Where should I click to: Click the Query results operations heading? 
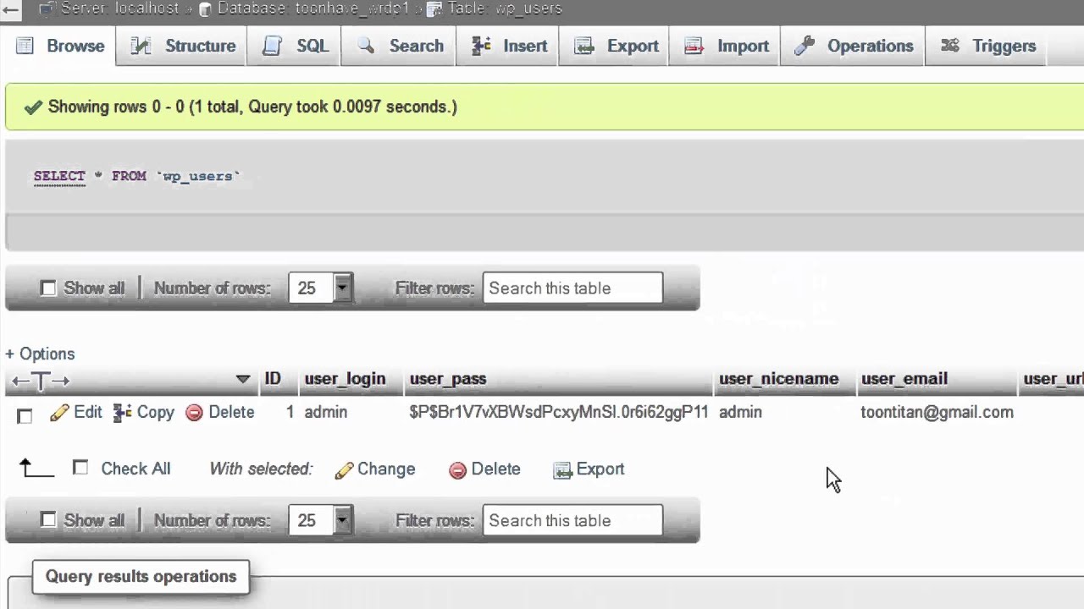click(x=141, y=577)
